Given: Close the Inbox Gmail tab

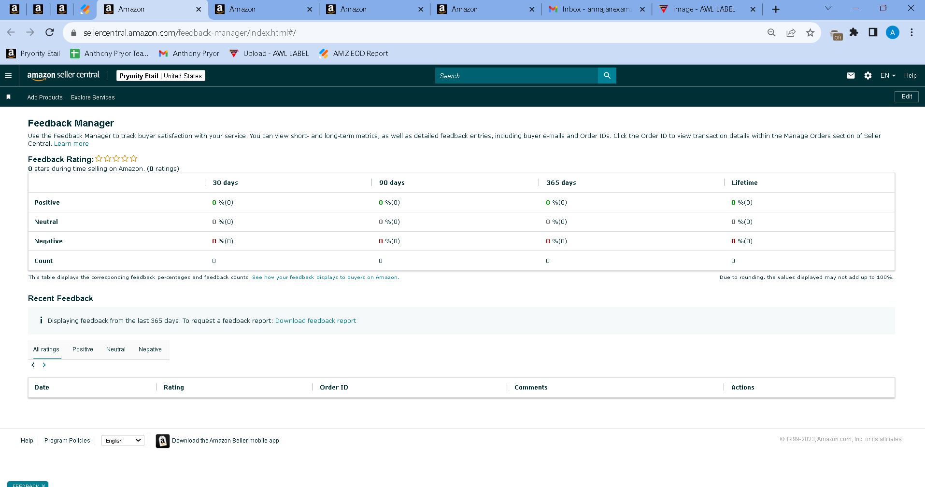Looking at the screenshot, I should 642,9.
